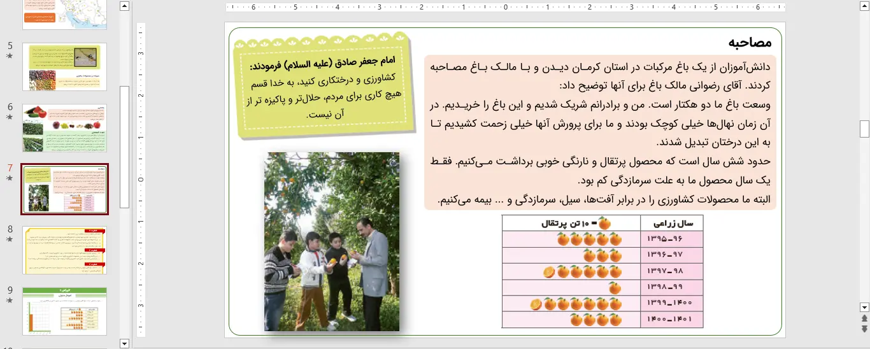Click the animation star under slide 7
The width and height of the screenshot is (870, 349).
pyautogui.click(x=10, y=178)
